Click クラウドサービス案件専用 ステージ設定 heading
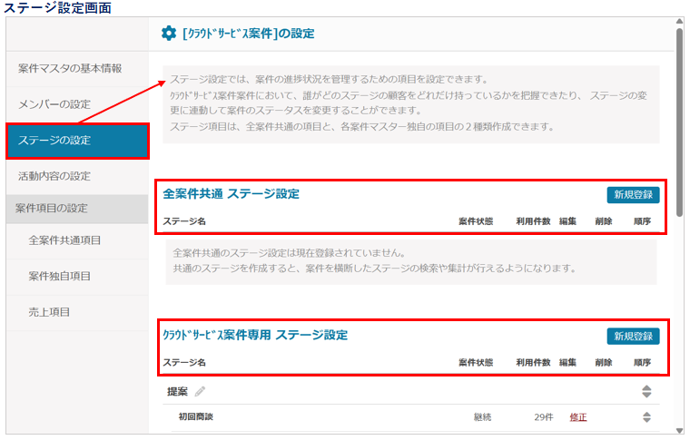Viewport: 690px width, 440px height. click(255, 335)
